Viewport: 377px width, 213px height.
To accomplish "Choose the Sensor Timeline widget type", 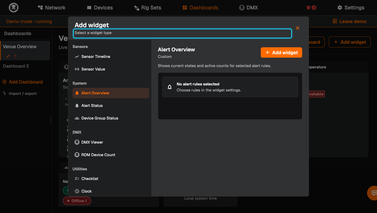I will [x=111, y=57].
